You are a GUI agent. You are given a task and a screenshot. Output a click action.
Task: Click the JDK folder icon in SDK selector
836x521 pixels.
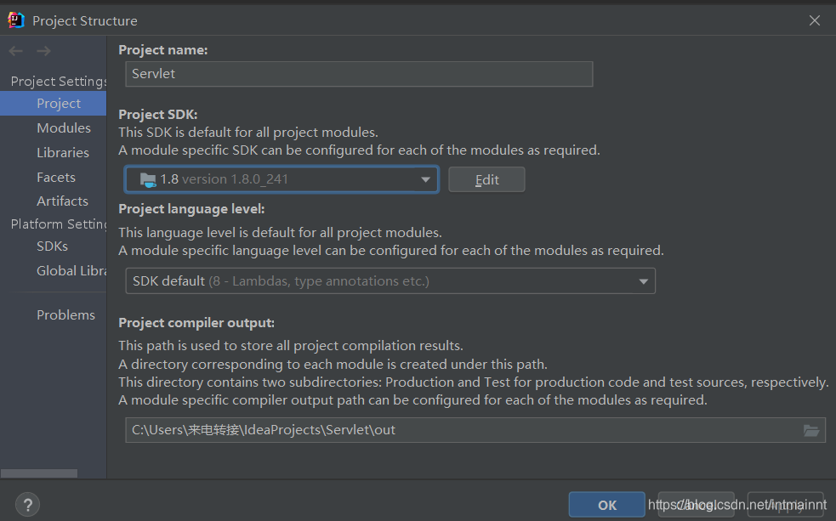pyautogui.click(x=148, y=179)
